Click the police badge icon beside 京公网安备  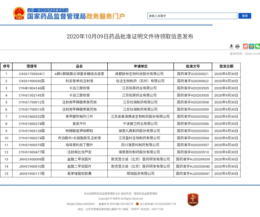137,204
